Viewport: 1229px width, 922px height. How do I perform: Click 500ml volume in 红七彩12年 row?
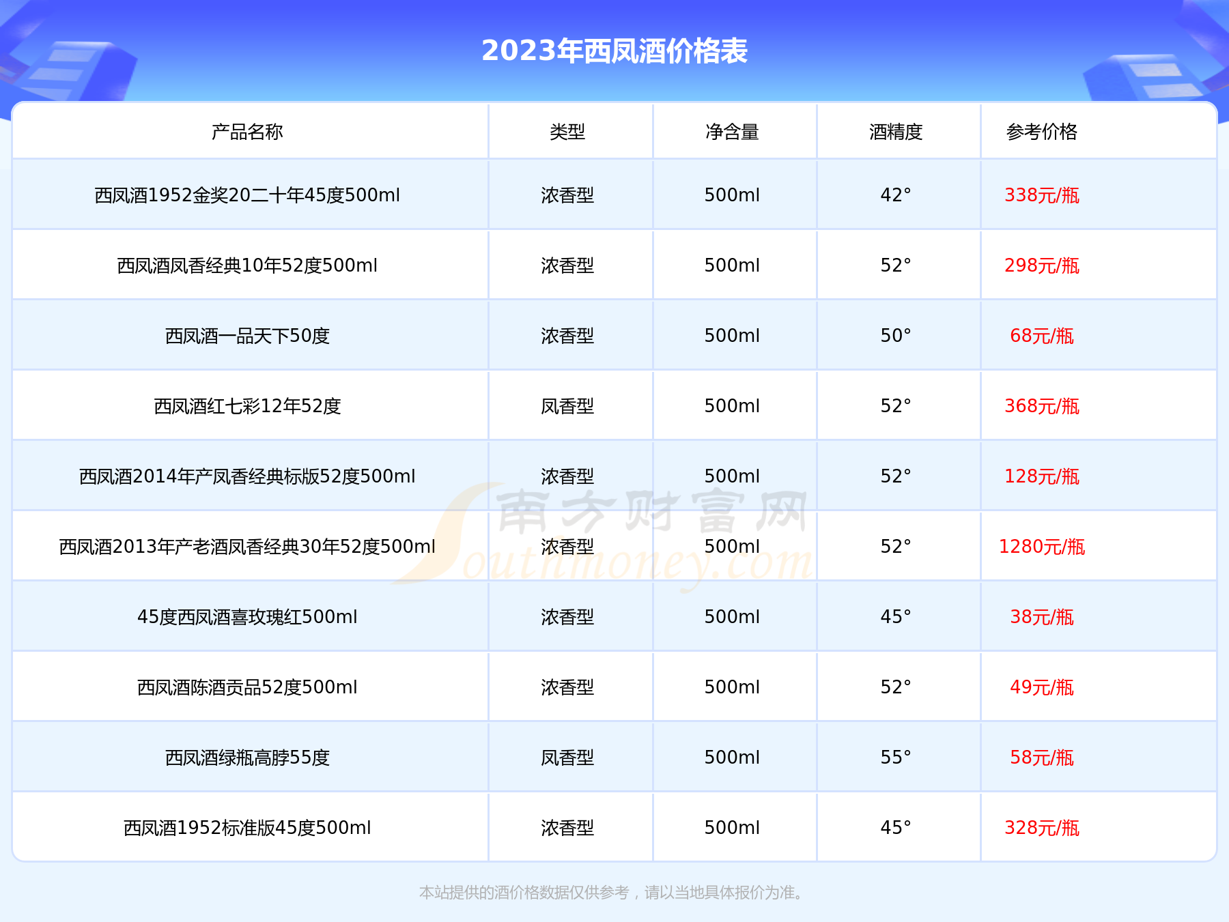pyautogui.click(x=732, y=406)
